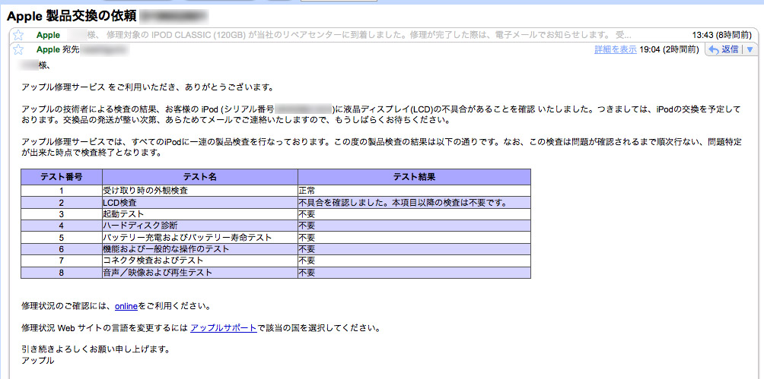Image resolution: width=764 pixels, height=379 pixels.
Task: Click the 不具合を確認しました result cell
Action: 414,202
